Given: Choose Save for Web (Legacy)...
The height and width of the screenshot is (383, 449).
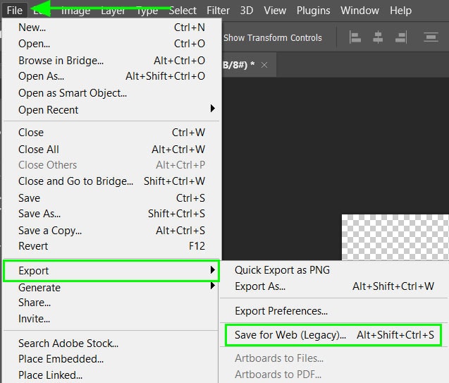Looking at the screenshot, I should coord(333,335).
